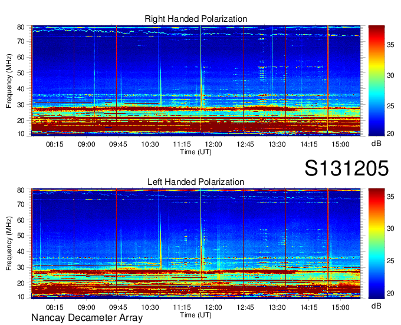Click the 10 MHz tick of the bottom plot
Viewport: 401px width, 325px height.
coord(21,297)
